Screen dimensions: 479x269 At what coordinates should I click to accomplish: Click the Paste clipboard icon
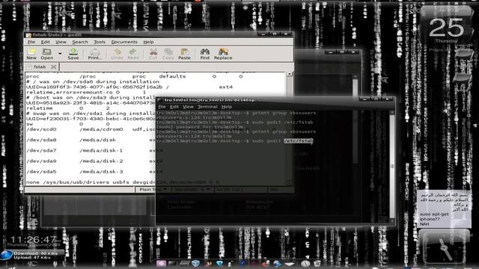pos(184,54)
